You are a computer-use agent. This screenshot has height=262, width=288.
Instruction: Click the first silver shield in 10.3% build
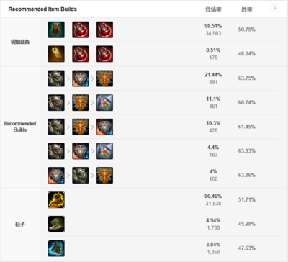coord(56,127)
